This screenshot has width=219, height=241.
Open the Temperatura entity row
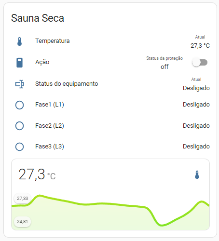(110, 41)
